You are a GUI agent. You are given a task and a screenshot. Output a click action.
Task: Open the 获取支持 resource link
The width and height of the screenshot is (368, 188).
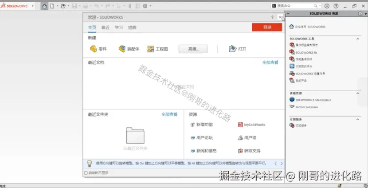[249, 151]
